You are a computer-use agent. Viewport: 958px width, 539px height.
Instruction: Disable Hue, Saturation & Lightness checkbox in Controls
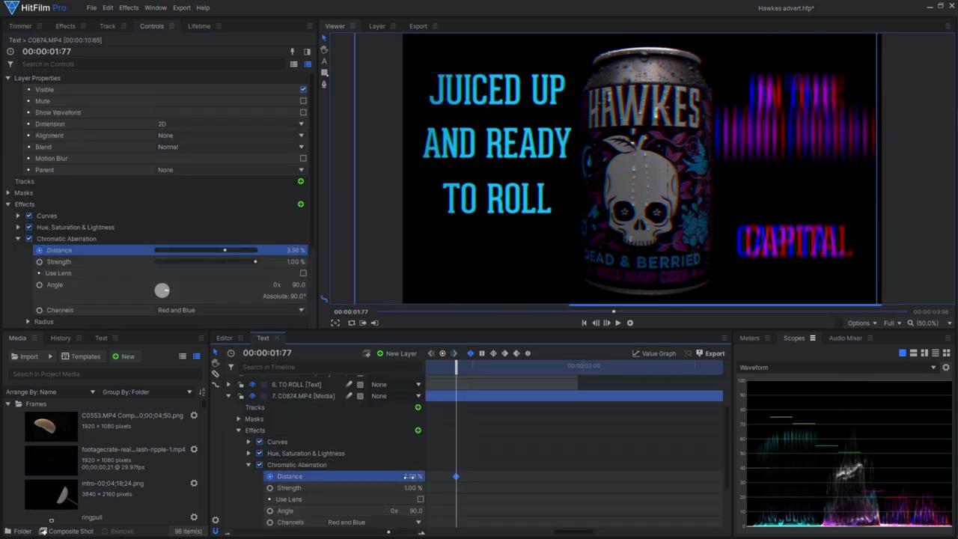(29, 228)
